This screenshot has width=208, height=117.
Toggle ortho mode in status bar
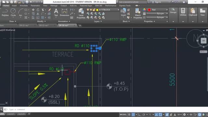pyautogui.click(x=140, y=115)
